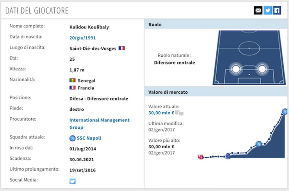Click left center-back position on pitch
289x191 pixels.
pos(236,69)
